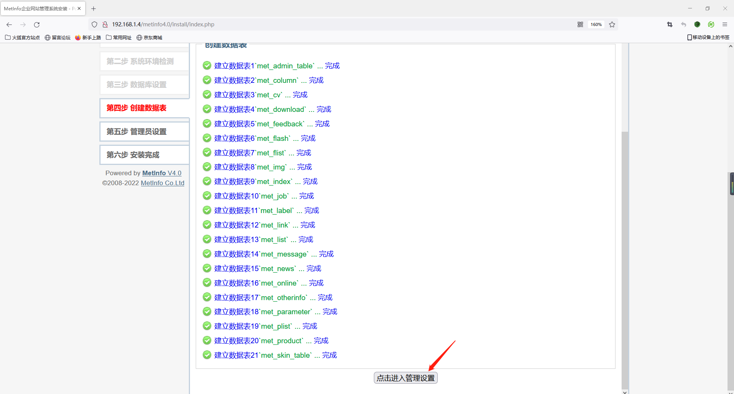This screenshot has width=734, height=394.
Task: Click the browser forward arrow
Action: [x=23, y=24]
